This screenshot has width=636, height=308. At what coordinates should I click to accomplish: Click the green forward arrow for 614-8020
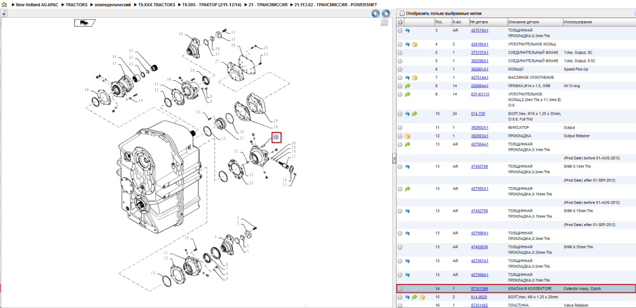pyautogui.click(x=415, y=297)
